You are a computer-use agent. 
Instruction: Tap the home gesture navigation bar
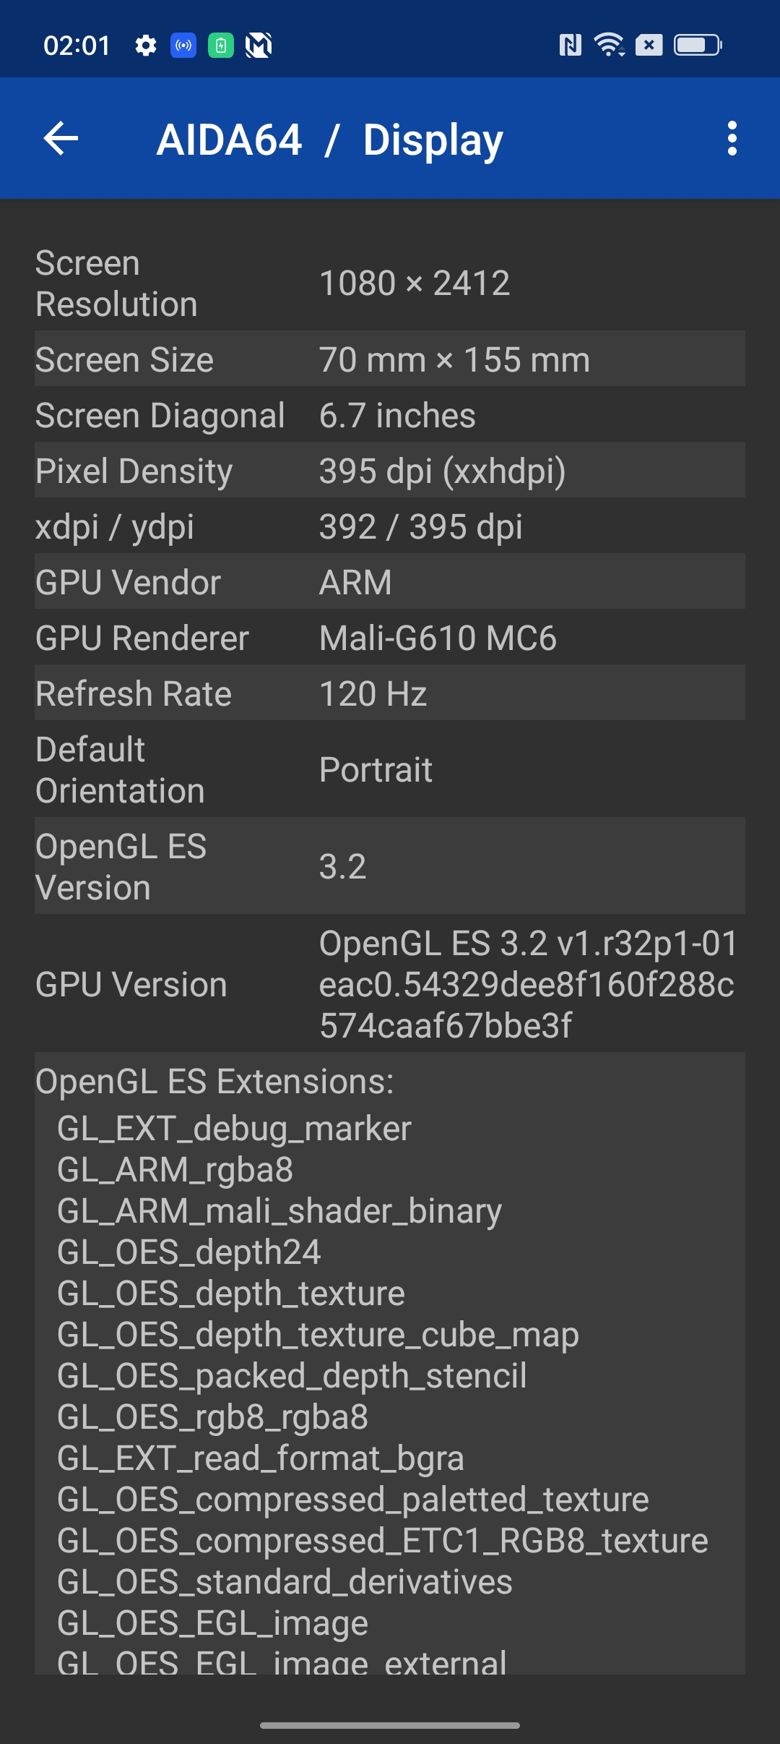[390, 1725]
